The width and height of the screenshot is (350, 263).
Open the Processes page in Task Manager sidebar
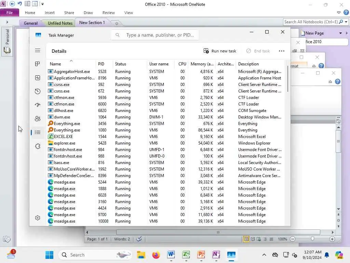click(x=38, y=64)
